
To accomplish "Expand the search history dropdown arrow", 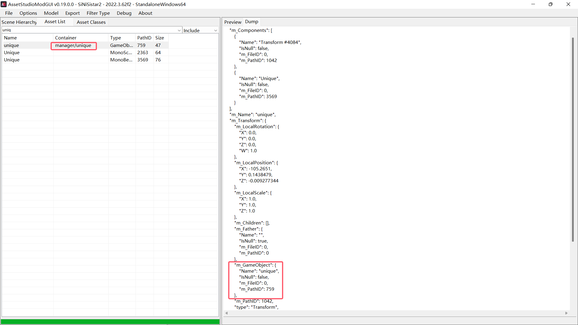I will click(x=179, y=30).
